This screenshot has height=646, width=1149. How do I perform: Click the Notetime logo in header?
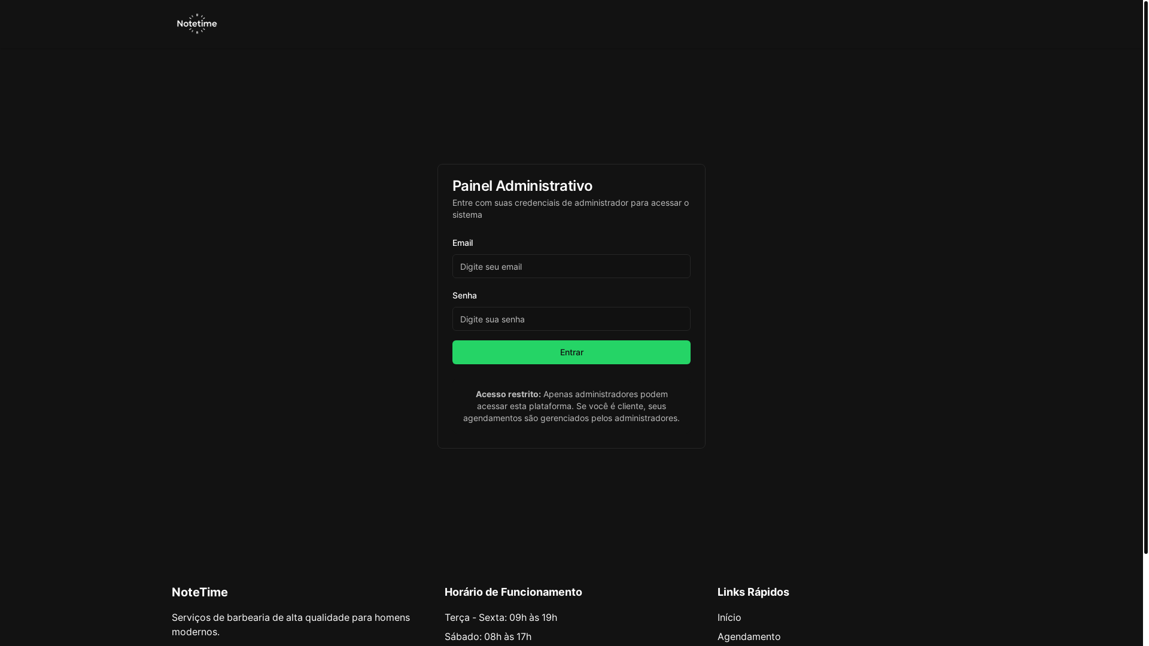[x=197, y=24]
